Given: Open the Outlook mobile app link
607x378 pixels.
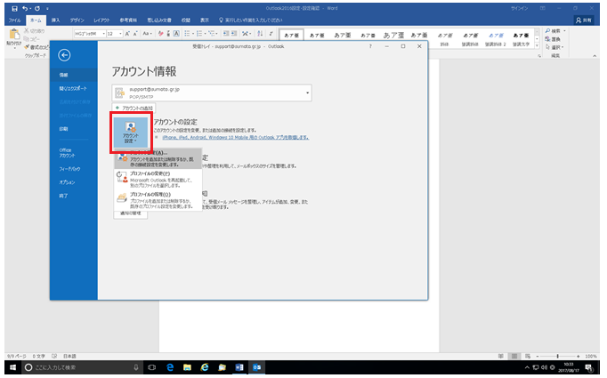Looking at the screenshot, I should (x=235, y=137).
